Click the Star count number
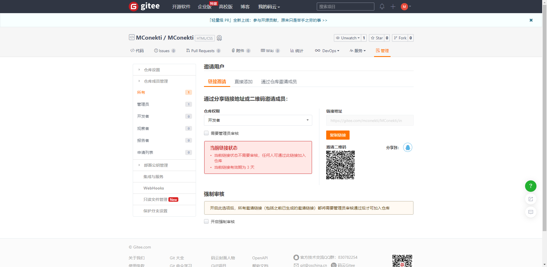 pos(387,38)
